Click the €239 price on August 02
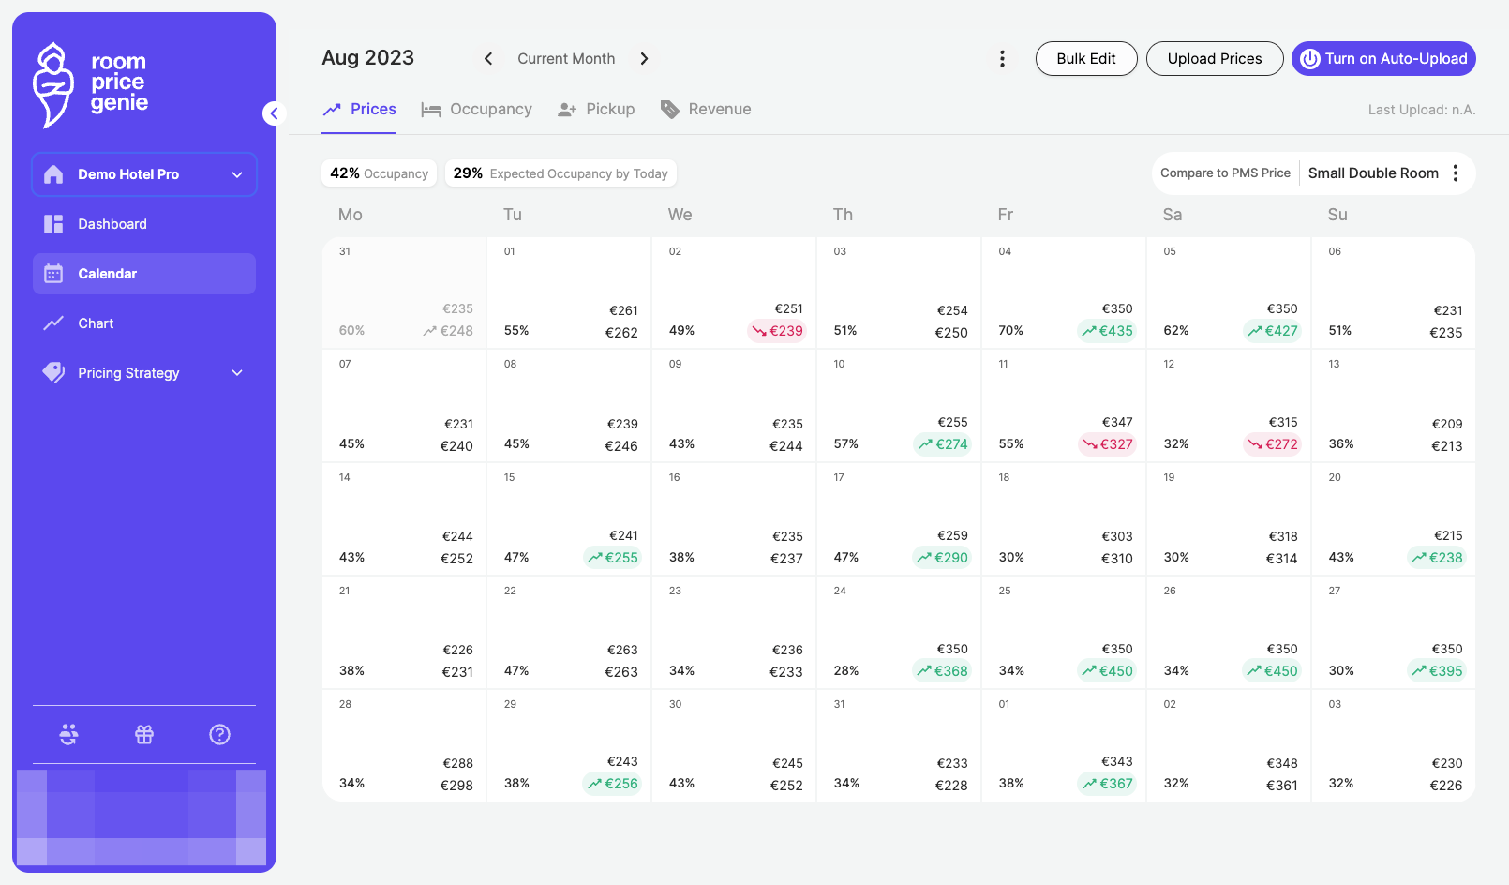The width and height of the screenshot is (1509, 885). tap(777, 331)
